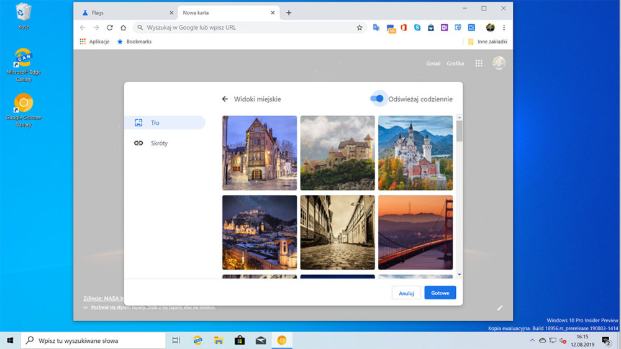The width and height of the screenshot is (621, 349).
Task: Open the Google account avatar on page
Action: (499, 63)
